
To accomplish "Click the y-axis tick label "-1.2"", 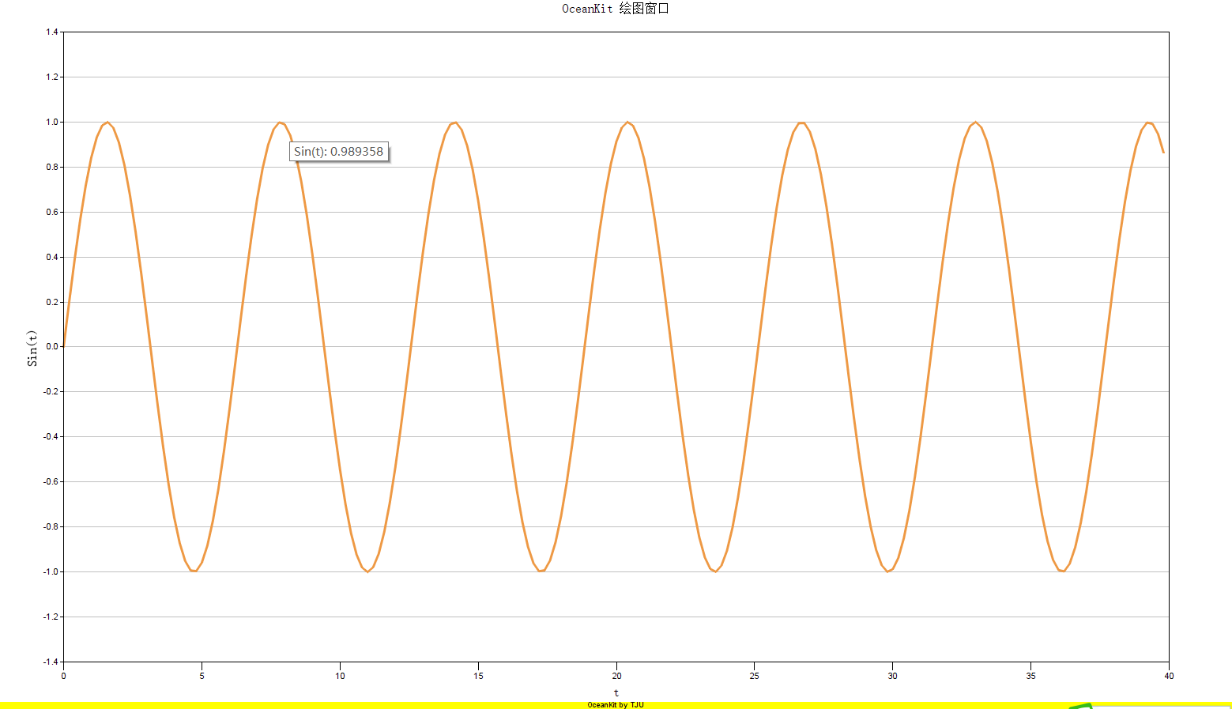I will (x=51, y=617).
